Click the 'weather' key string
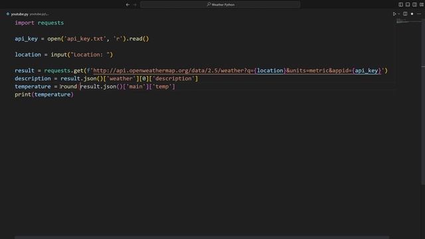Image resolution: width=425 pixels, height=239 pixels. point(121,78)
